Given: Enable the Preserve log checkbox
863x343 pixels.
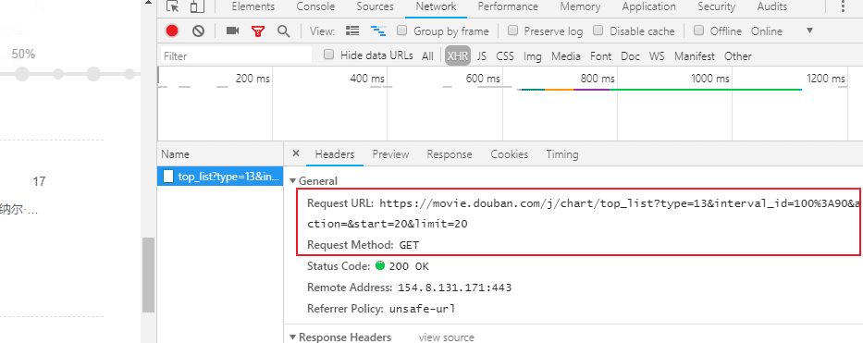Looking at the screenshot, I should (512, 31).
